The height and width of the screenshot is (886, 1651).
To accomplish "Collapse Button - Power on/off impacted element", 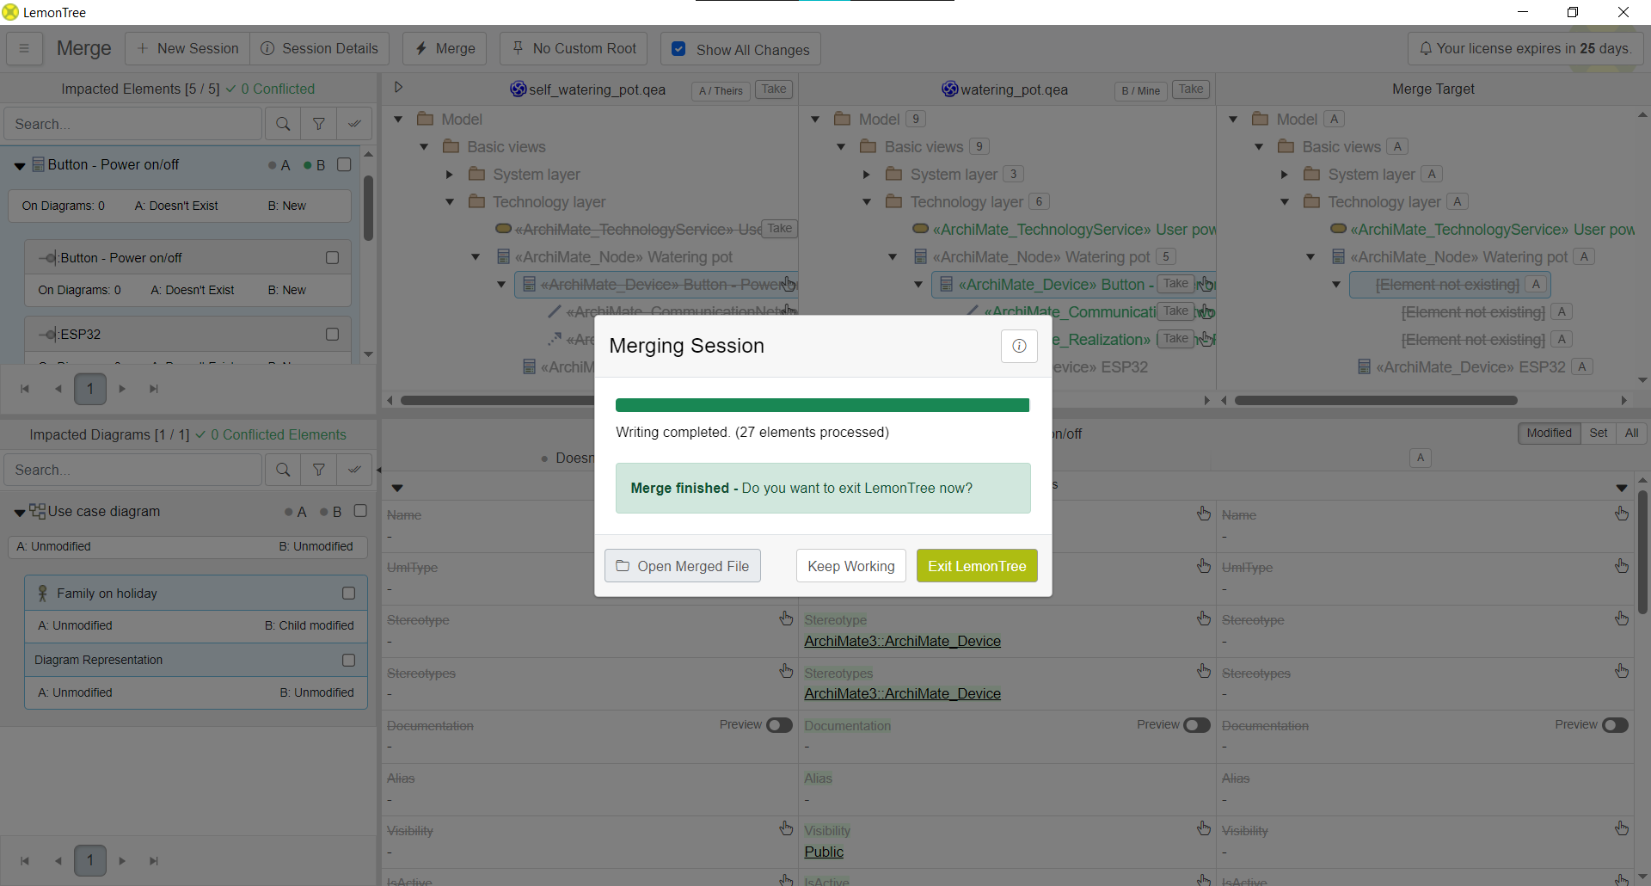I will (19, 166).
